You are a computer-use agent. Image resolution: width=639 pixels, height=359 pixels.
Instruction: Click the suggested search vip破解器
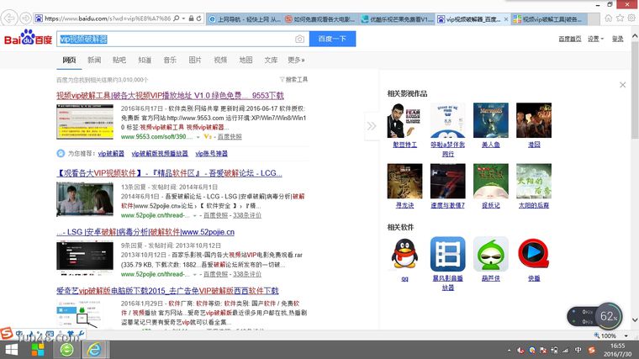tap(111, 153)
